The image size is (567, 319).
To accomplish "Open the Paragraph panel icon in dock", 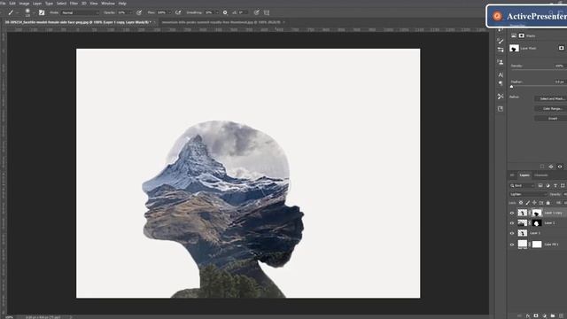I will point(501,83).
